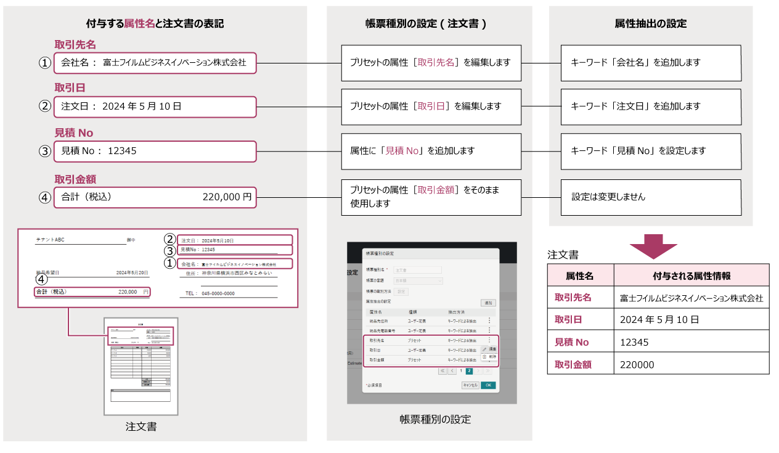This screenshot has height=453, width=779.
Task: Click the 住所 line 神奈川県横浜市西区みなとみらい
Action: (x=229, y=273)
